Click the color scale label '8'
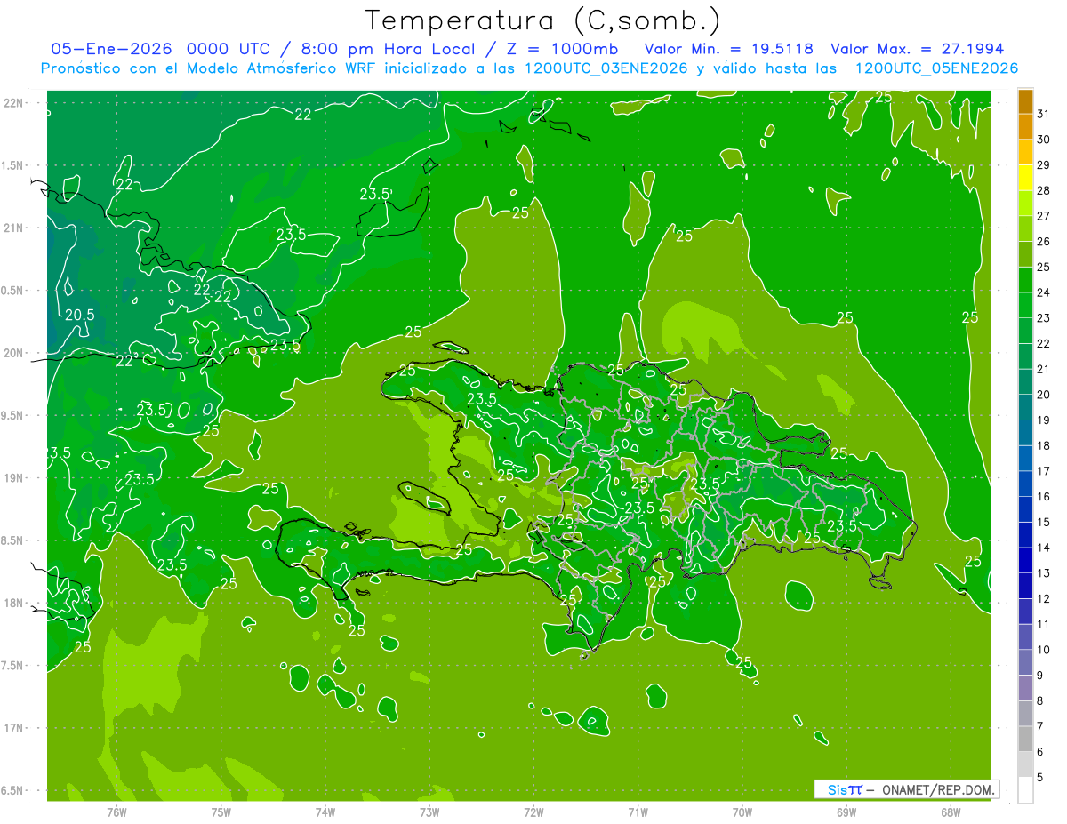 [1040, 700]
